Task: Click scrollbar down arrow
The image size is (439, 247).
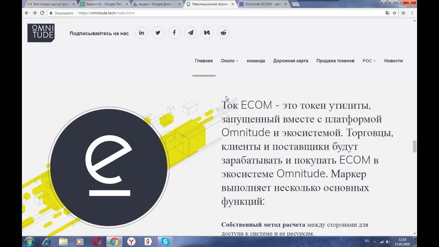Action: point(415,234)
